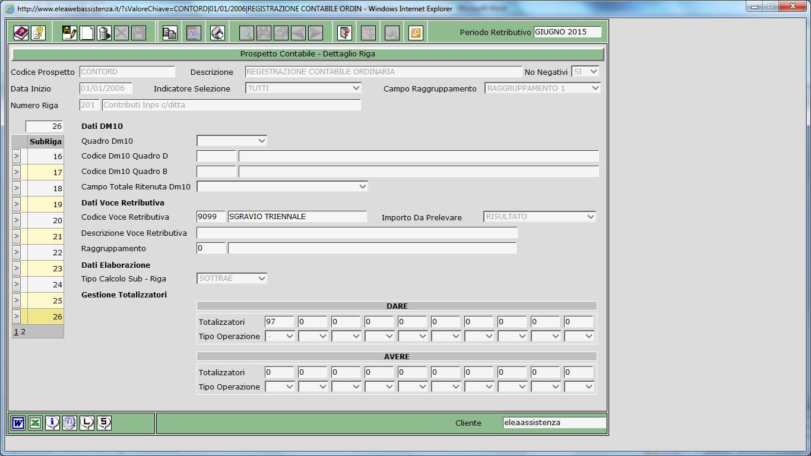Click the blue info bubble icon
Viewport: 811px width, 456px height.
pyautogui.click(x=53, y=423)
